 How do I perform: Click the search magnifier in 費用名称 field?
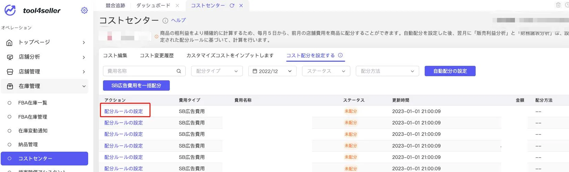(x=179, y=71)
